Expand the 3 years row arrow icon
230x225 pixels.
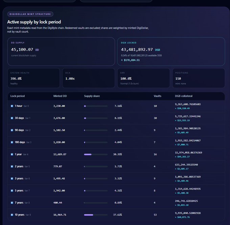point(12,179)
